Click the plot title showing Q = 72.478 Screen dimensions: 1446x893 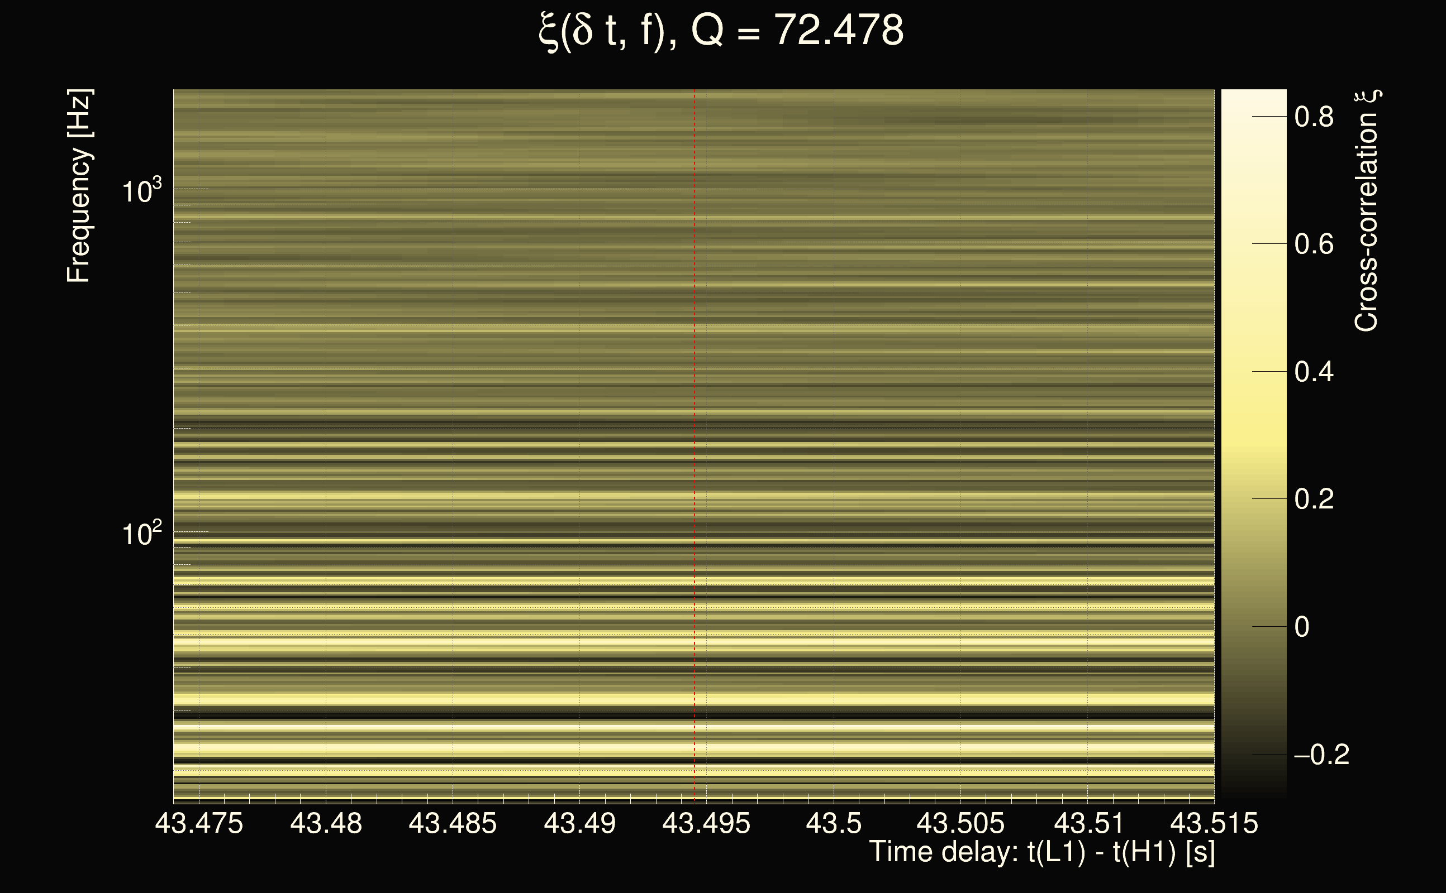721,31
